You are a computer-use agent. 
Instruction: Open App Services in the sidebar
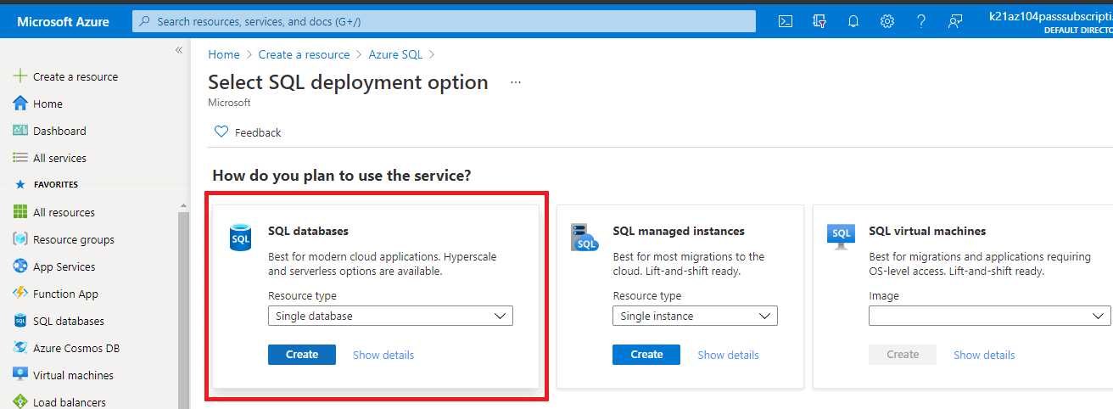[x=64, y=266]
